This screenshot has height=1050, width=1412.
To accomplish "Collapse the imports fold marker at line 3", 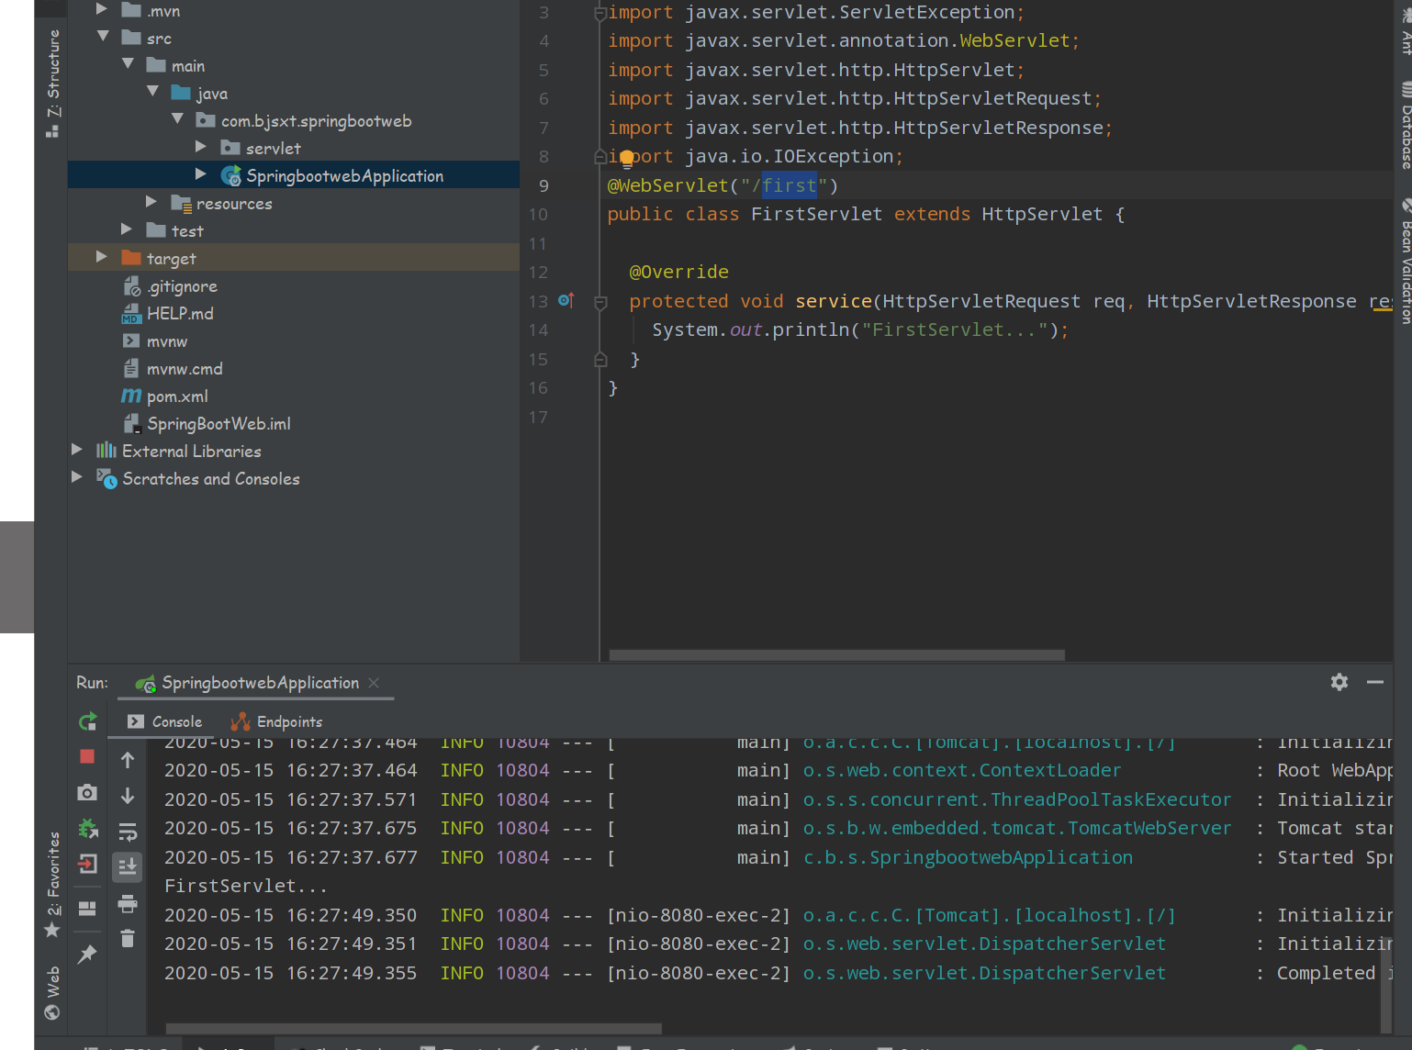I will tap(600, 13).
